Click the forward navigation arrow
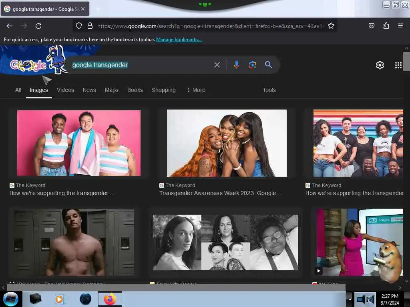This screenshot has height=307, width=410. 24,26
